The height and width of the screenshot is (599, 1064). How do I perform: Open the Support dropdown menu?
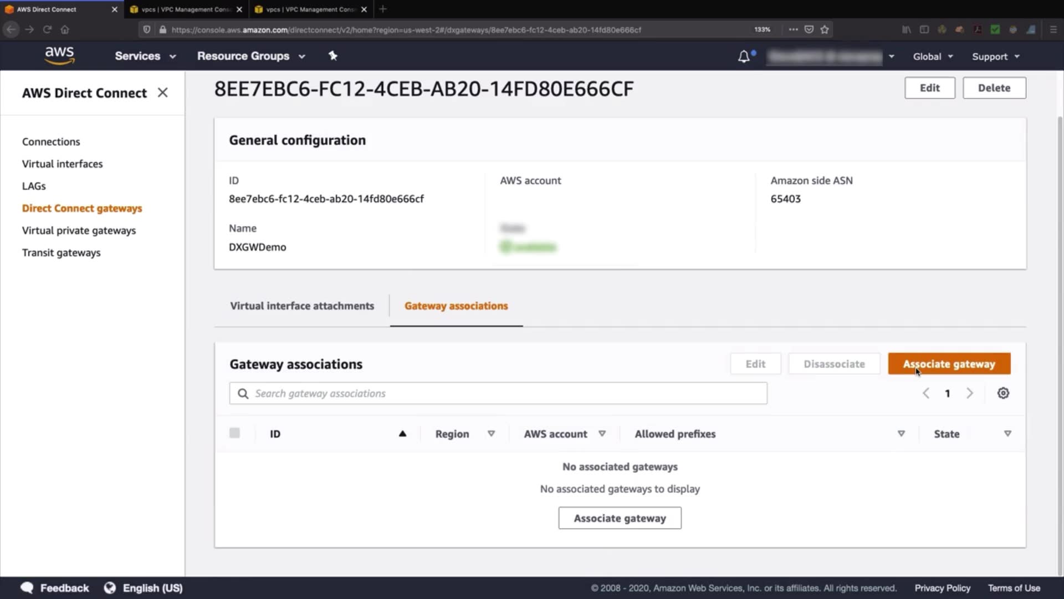[x=995, y=57]
